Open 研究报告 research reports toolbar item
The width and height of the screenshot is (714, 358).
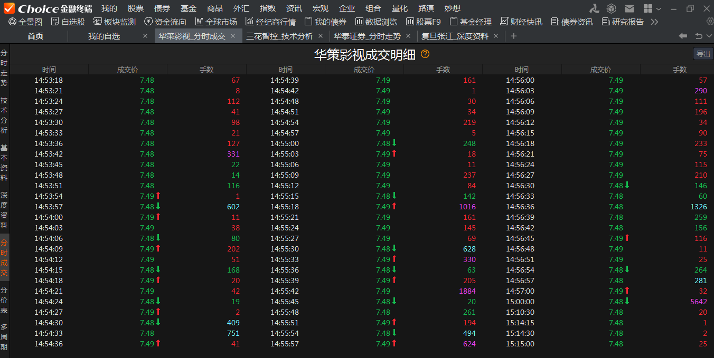coord(623,22)
